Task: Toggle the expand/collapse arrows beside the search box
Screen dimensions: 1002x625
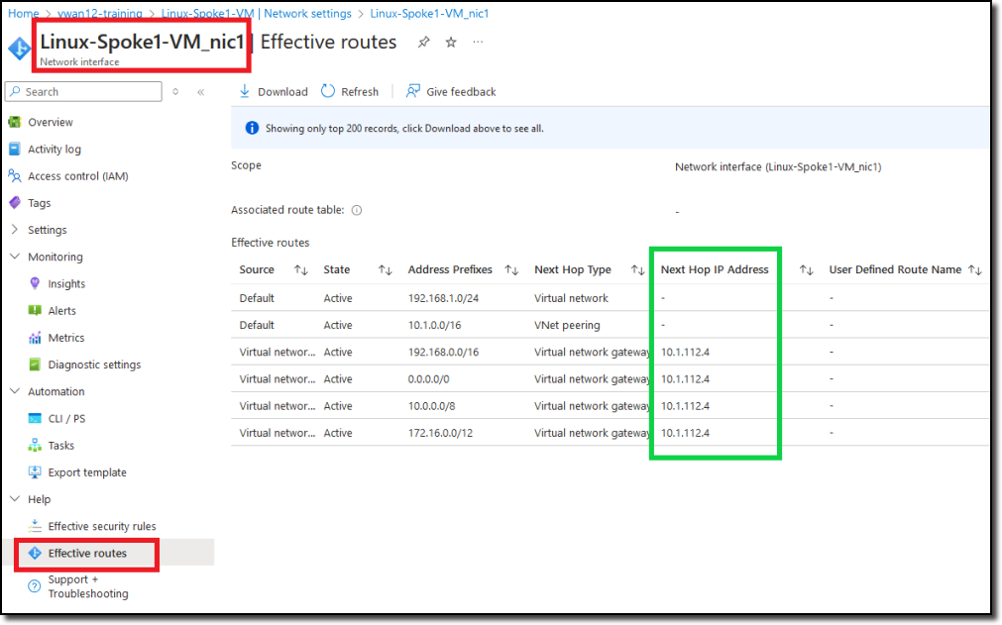Action: coord(175,92)
